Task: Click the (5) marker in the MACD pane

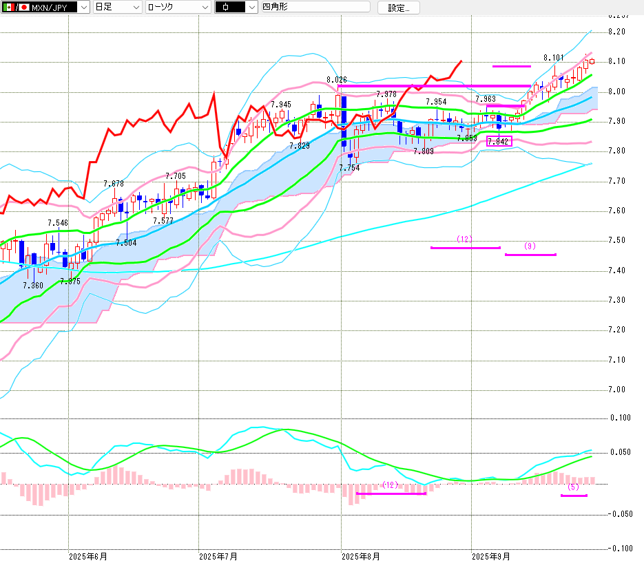Action: coord(573,487)
